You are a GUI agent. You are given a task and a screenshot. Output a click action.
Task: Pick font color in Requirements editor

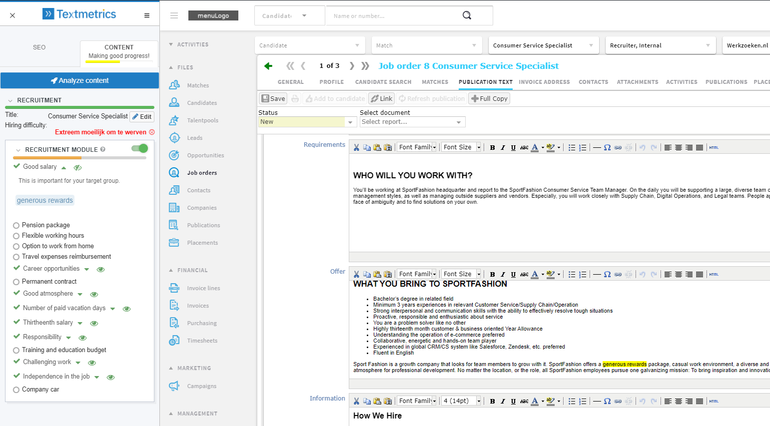point(535,147)
